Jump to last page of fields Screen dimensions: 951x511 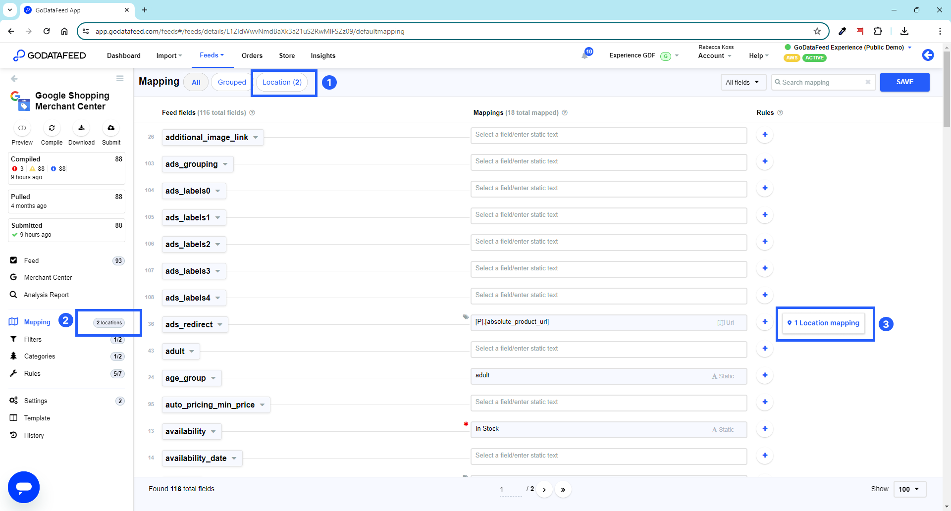click(x=563, y=490)
